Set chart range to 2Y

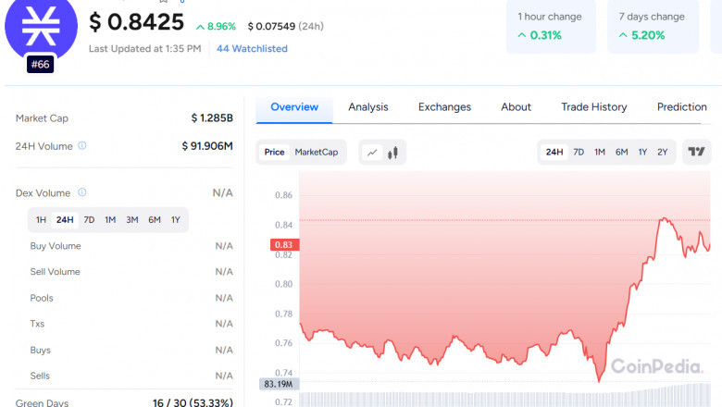pos(663,153)
